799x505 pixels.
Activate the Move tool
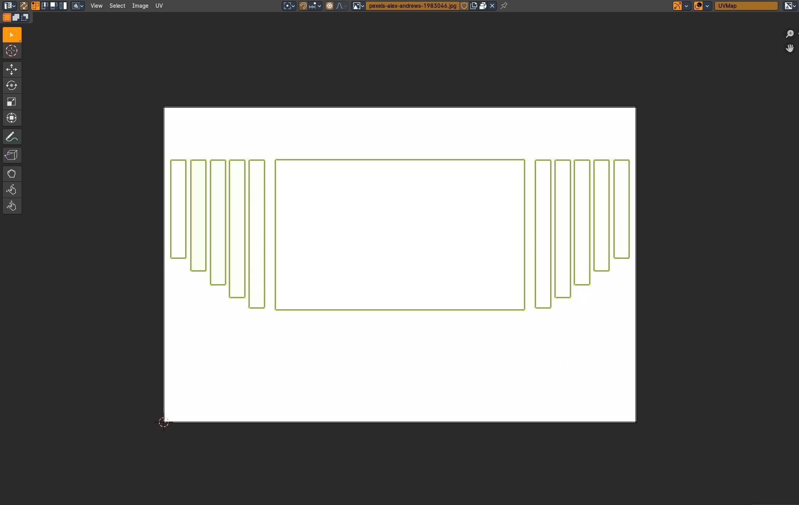click(12, 69)
